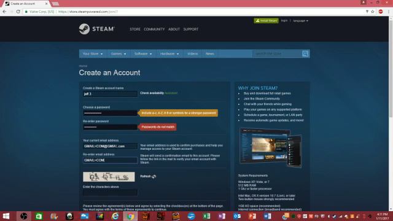Expand the Hardware dropdown

pyautogui.click(x=169, y=53)
